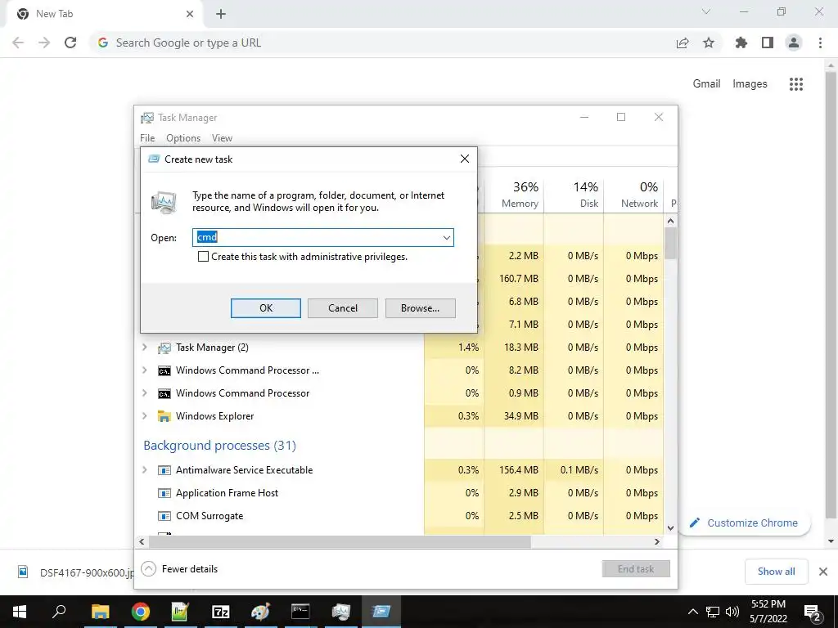Open the Windows Start menu

tap(20, 612)
